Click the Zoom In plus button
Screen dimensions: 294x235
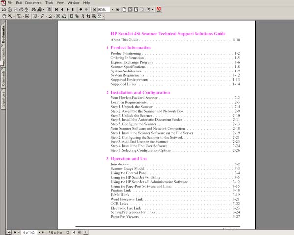(118, 10)
